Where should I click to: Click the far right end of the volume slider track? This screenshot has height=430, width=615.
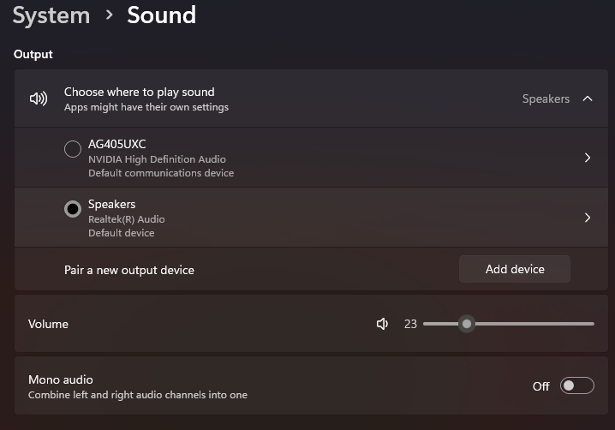[593, 324]
